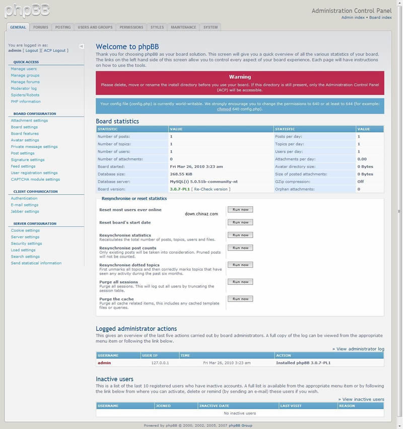Screen dimensions: 403x429
Task: Switch to the Forums tab
Action: [40, 27]
